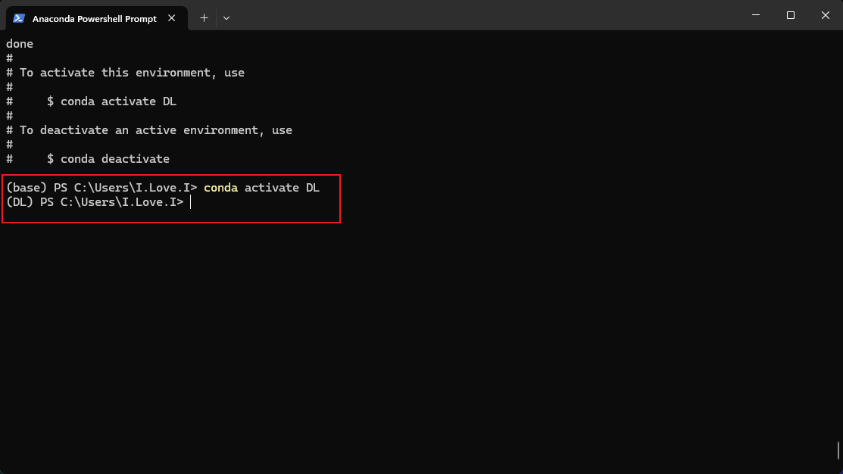Click the '(DL) PS C:\Users\I.Love.I>' prompt line

click(x=95, y=202)
